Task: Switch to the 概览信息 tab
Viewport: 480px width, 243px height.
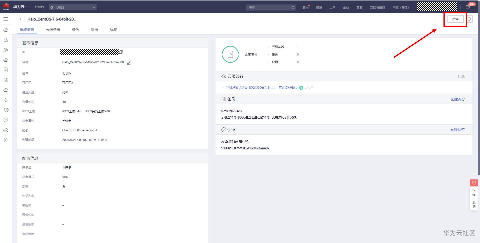Action: point(27,30)
